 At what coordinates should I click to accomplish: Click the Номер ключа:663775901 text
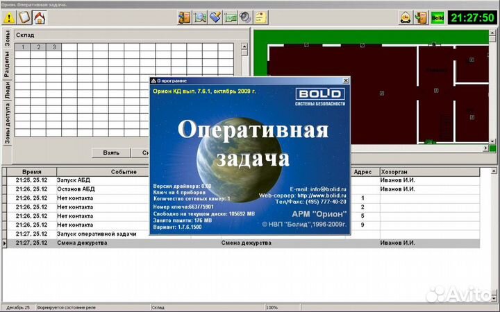coord(183,207)
